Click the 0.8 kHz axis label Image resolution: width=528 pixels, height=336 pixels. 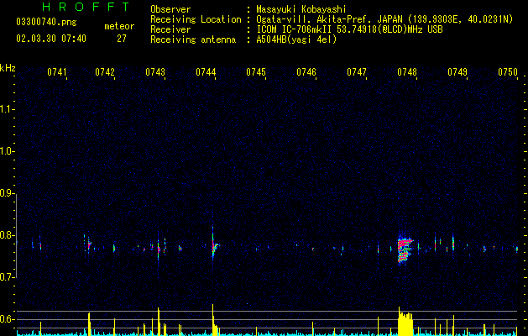(7, 235)
